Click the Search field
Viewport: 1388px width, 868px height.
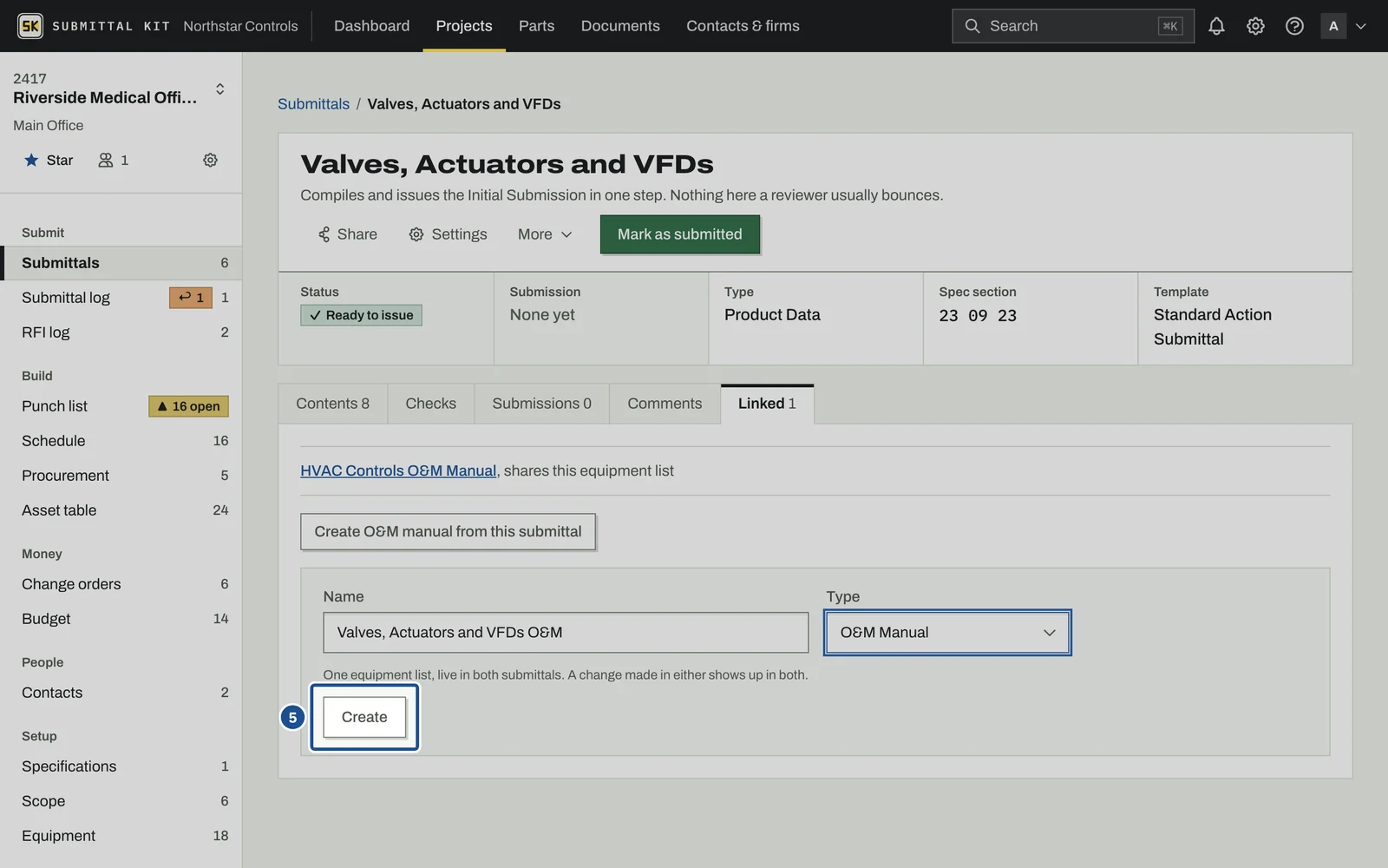(x=1072, y=26)
